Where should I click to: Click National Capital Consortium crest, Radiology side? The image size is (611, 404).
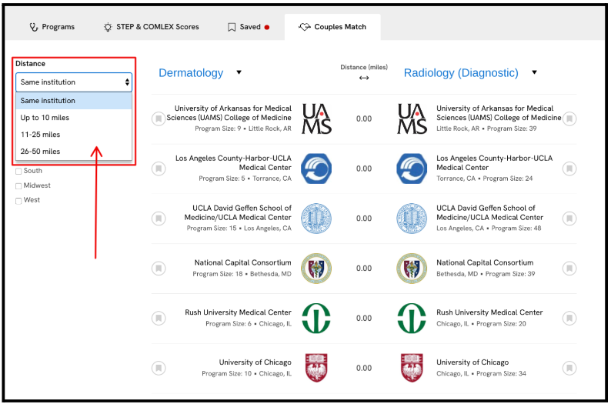point(412,268)
